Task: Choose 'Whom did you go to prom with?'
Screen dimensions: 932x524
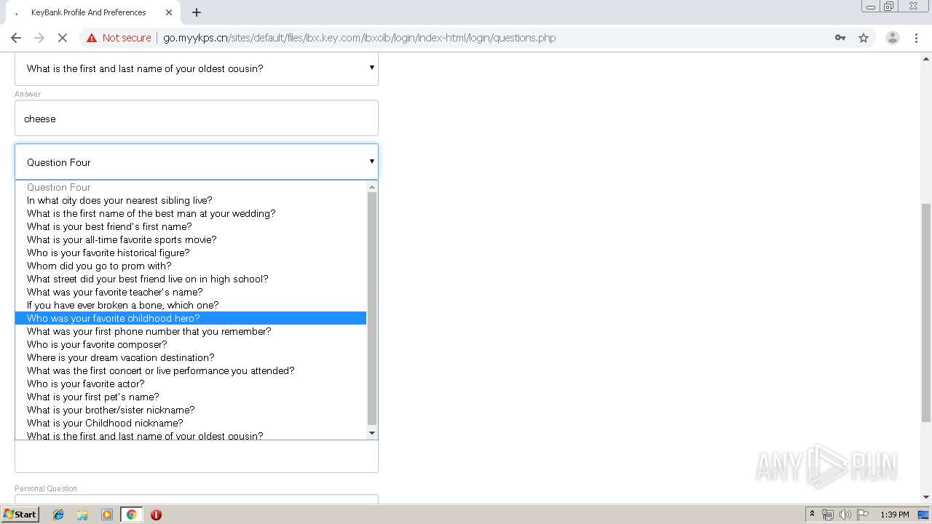Action: pyautogui.click(x=191, y=266)
